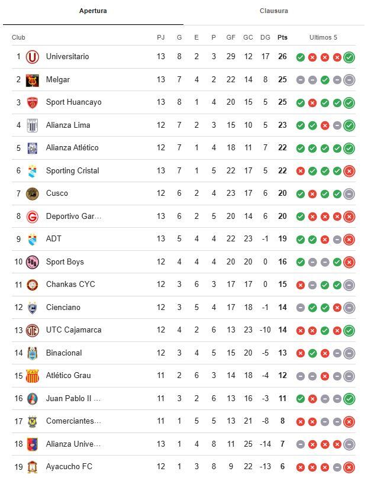Screen dimensions: 371x481
Task: Click the Sporting Cristal crest icon
Action: (x=32, y=171)
